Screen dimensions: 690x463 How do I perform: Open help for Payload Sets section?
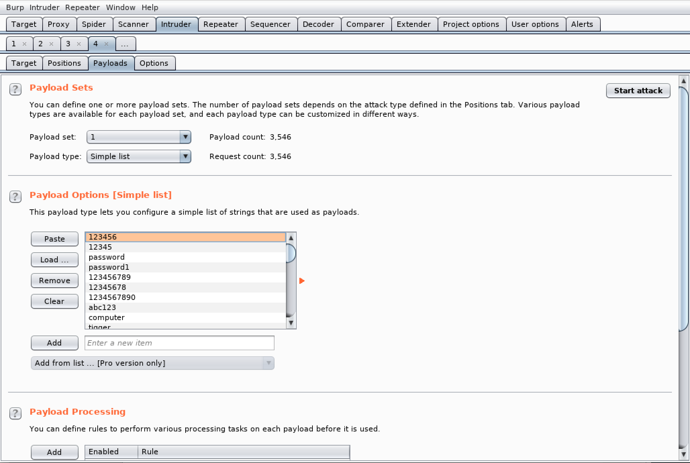pyautogui.click(x=15, y=89)
